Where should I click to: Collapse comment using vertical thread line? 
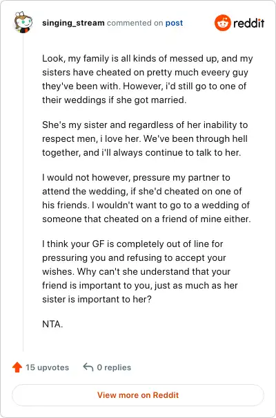click(23, 192)
